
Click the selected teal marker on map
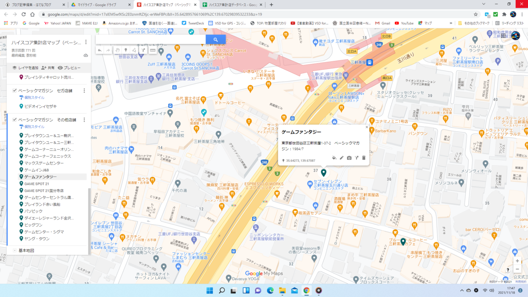[323, 172]
